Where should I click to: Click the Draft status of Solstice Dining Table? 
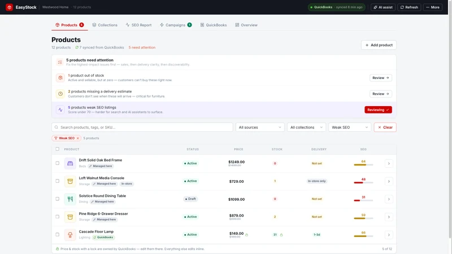[190, 199]
